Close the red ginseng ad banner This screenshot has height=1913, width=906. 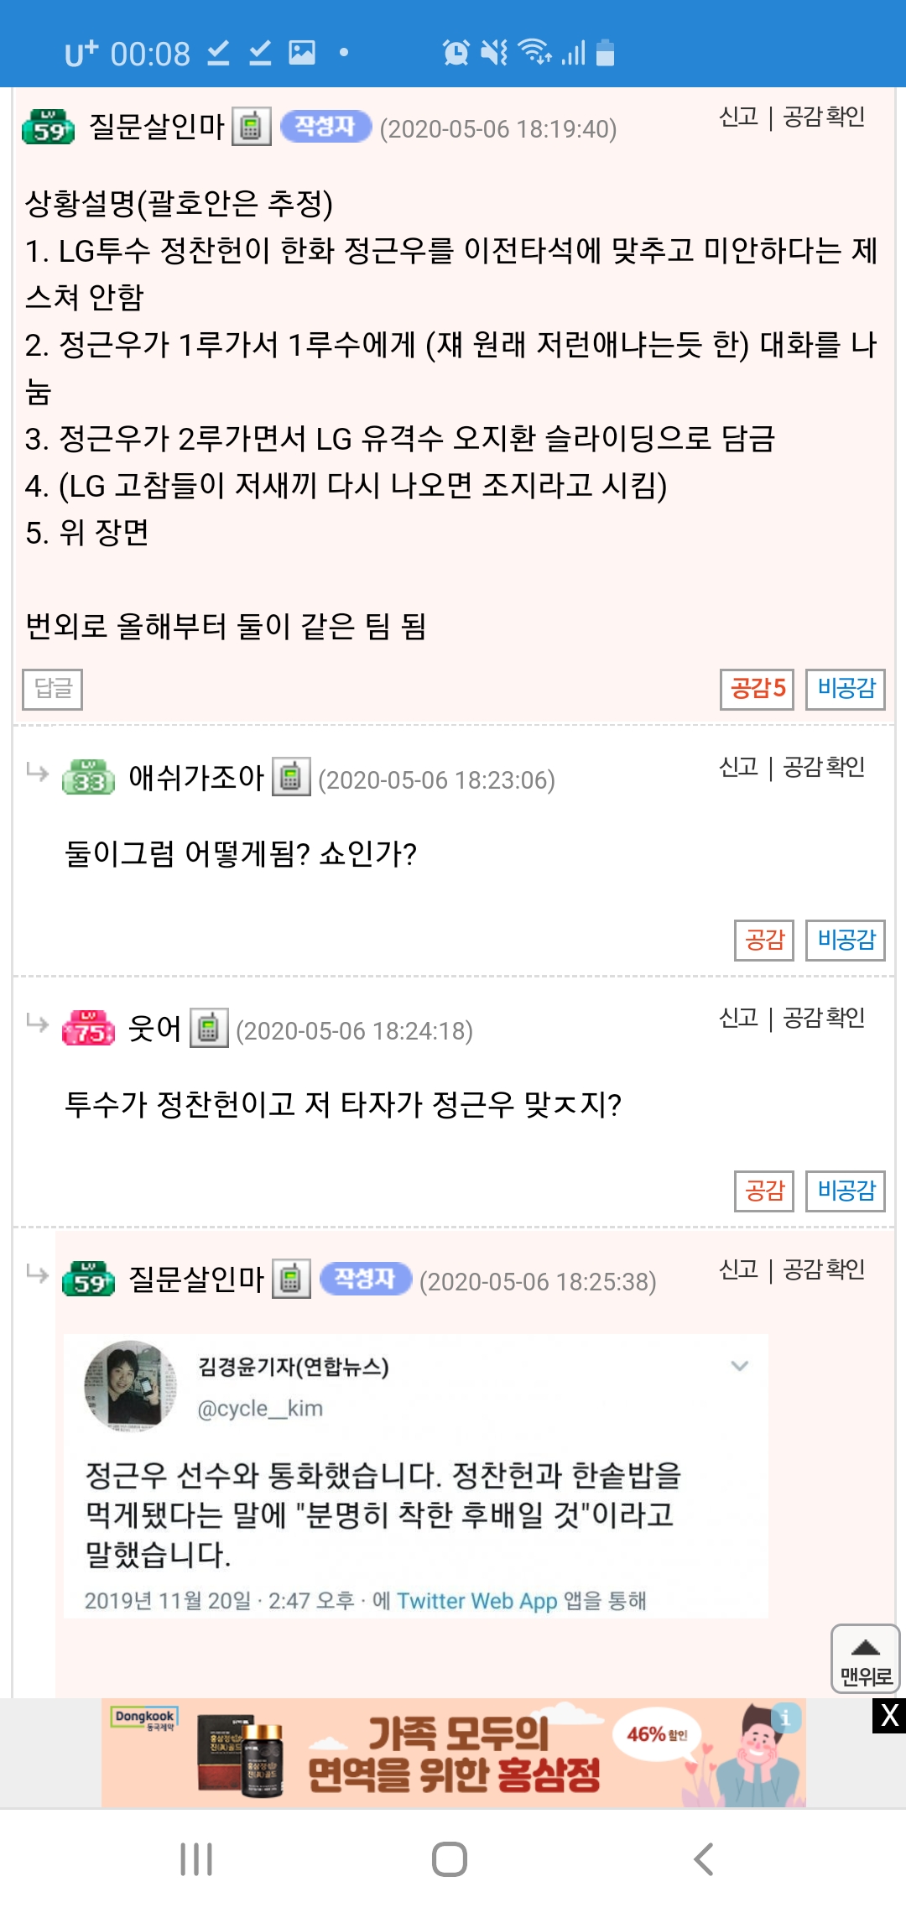(x=888, y=1716)
